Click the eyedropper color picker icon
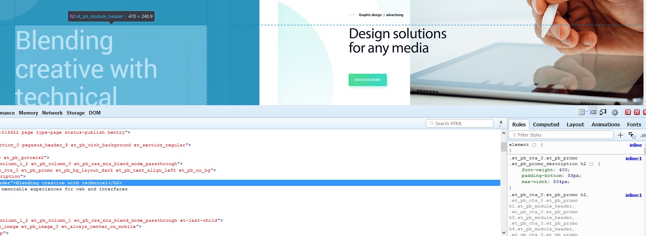The height and width of the screenshot is (236, 646). pyautogui.click(x=501, y=124)
